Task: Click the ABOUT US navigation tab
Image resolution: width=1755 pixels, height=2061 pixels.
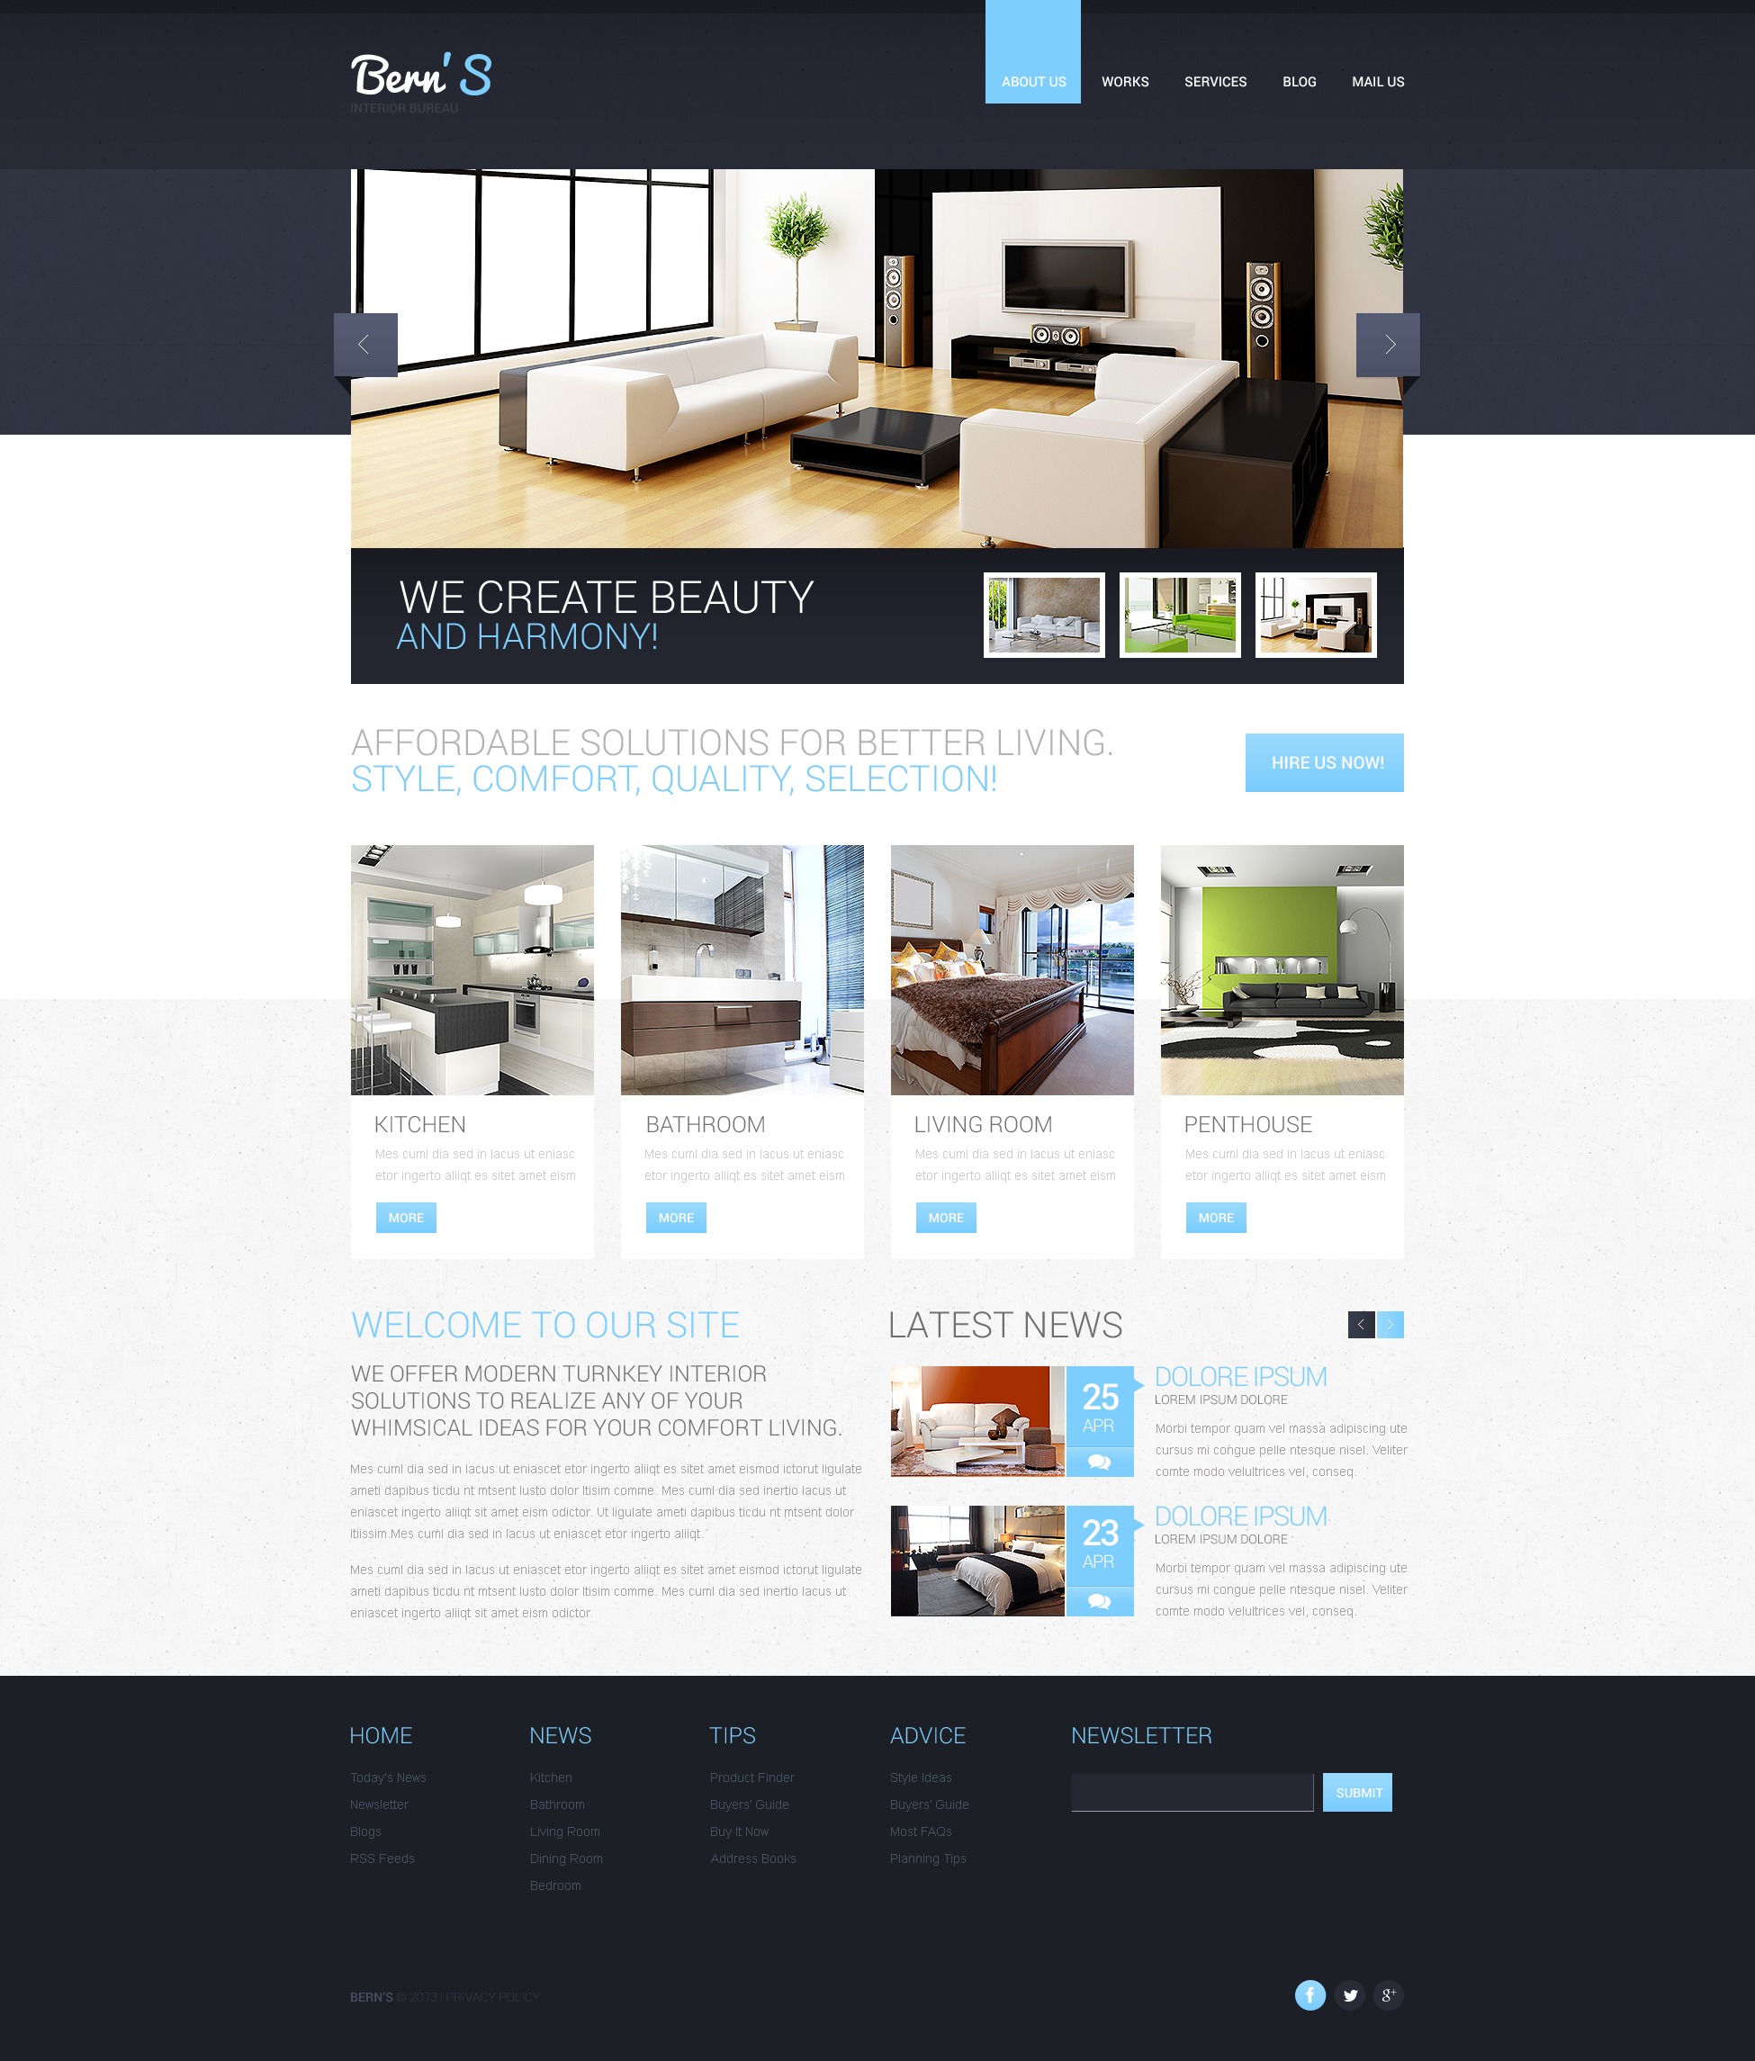Action: [x=1027, y=80]
